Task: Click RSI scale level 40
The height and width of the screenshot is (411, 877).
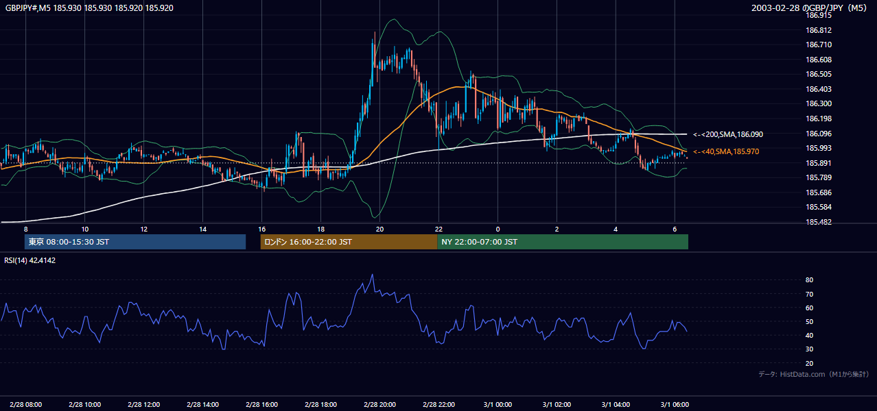Action: point(809,336)
